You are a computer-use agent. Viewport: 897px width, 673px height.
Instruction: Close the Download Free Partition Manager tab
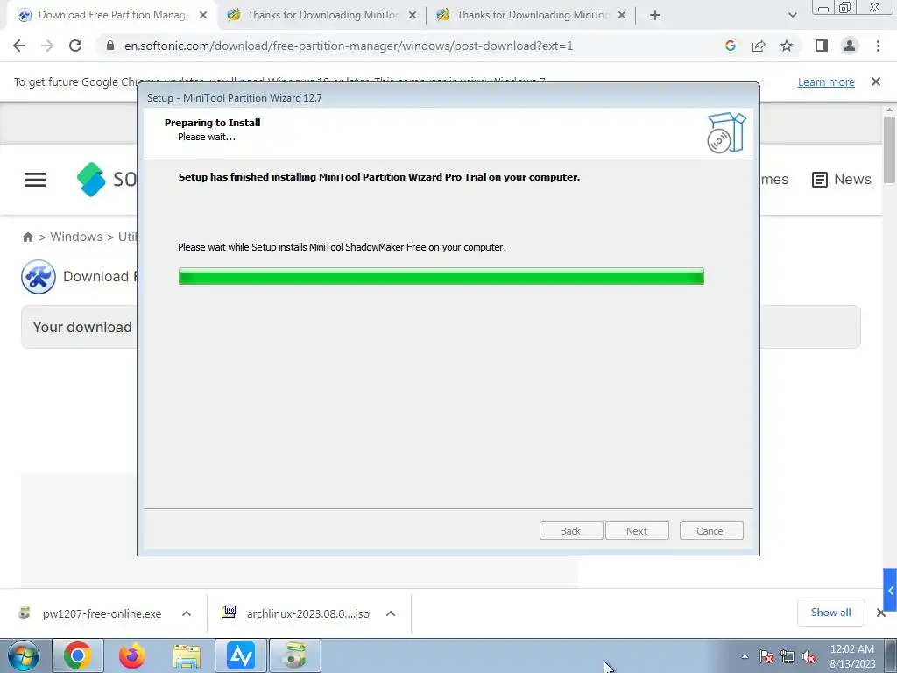[203, 15]
